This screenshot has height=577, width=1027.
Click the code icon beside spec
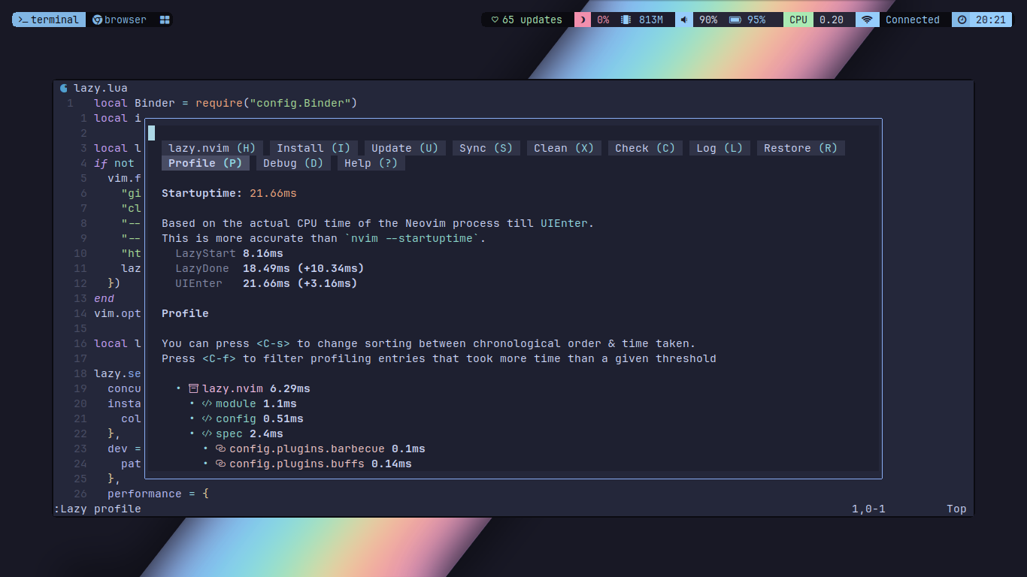[207, 434]
